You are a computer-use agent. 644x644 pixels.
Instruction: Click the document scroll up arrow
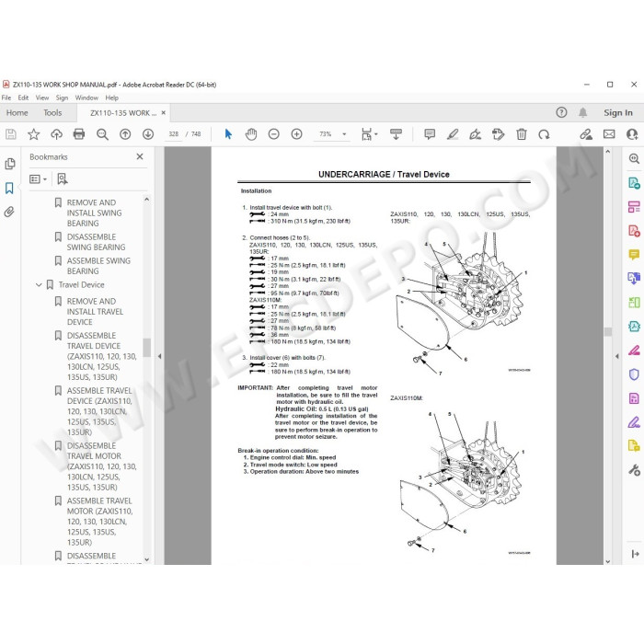pos(608,152)
